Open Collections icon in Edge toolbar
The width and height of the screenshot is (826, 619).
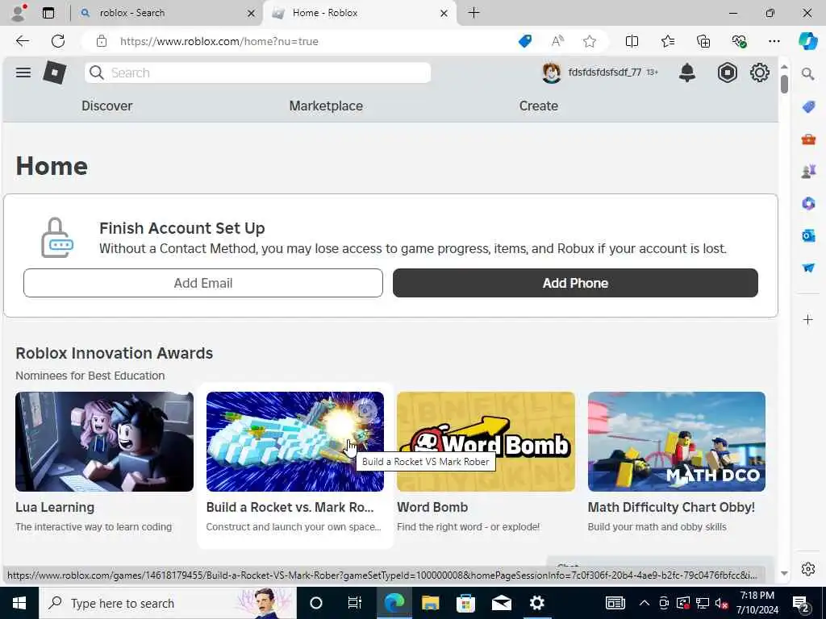coord(703,41)
